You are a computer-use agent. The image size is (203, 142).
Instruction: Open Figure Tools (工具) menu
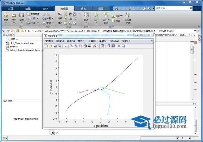coord(92,41)
